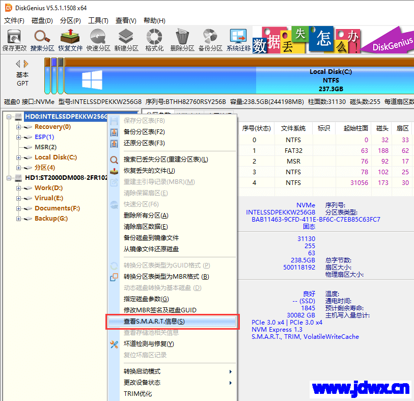Viewport: 414px width, 401px height.
Task: Choose 备份分区表(F2) menu entry
Action: [172, 132]
